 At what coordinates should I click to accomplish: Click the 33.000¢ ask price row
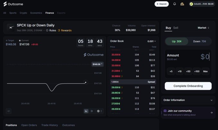tap(133, 65)
